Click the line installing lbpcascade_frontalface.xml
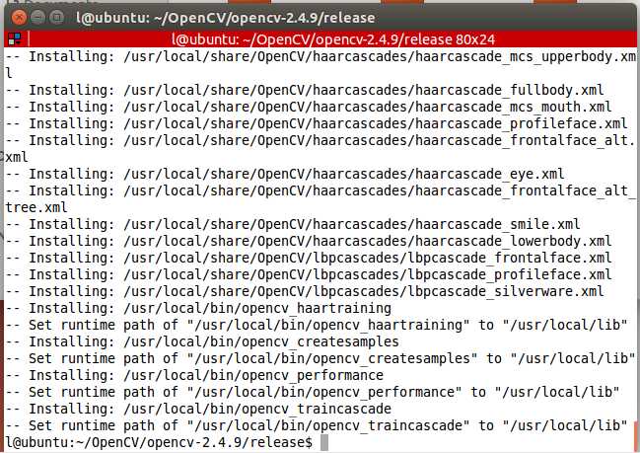 (x=309, y=258)
